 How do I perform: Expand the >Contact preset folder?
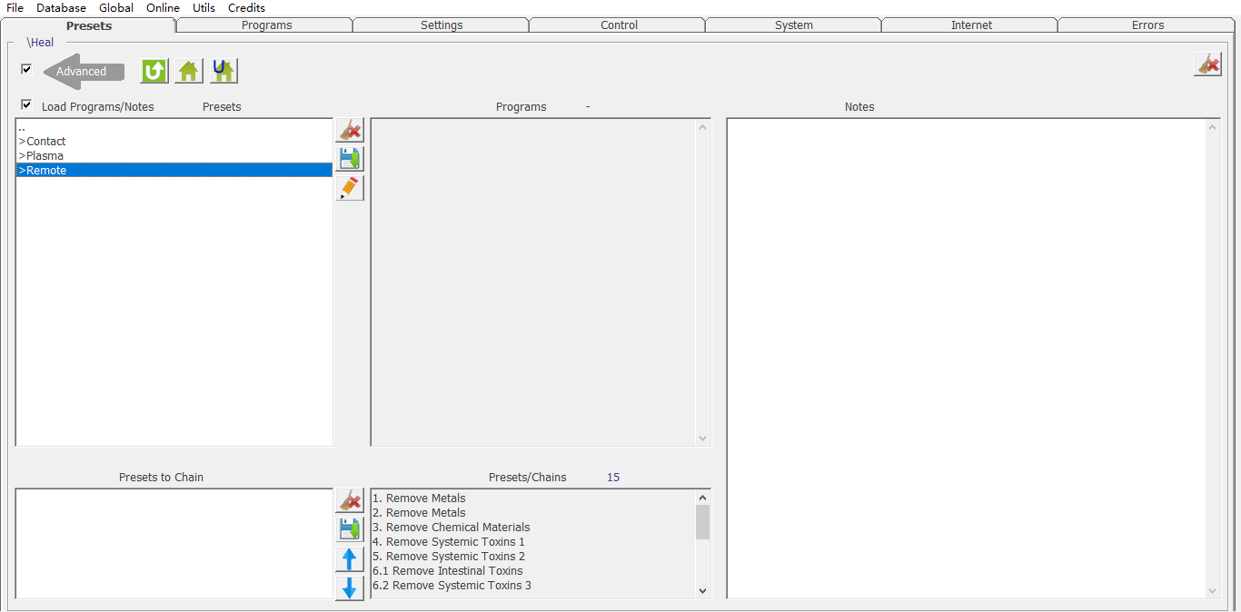[x=45, y=142]
